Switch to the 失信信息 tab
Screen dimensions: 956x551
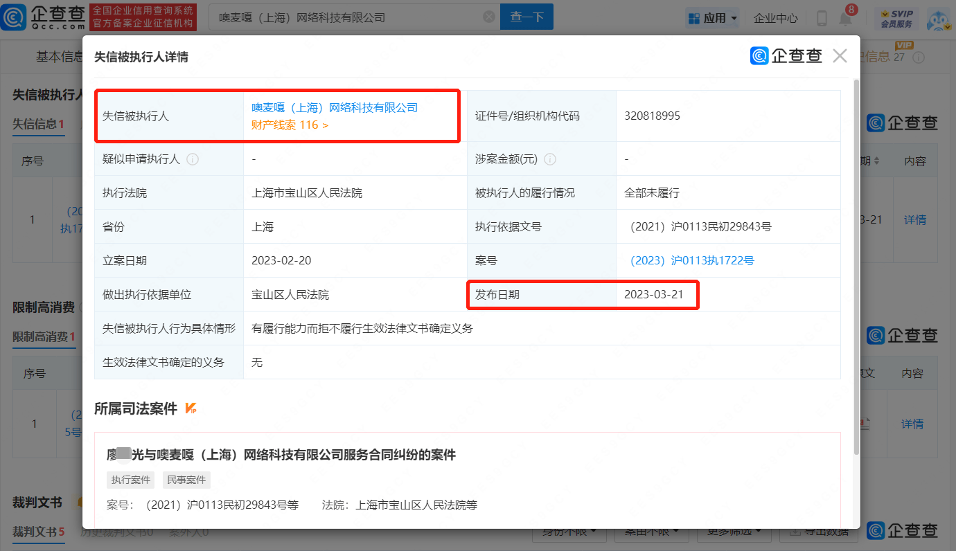(38, 125)
